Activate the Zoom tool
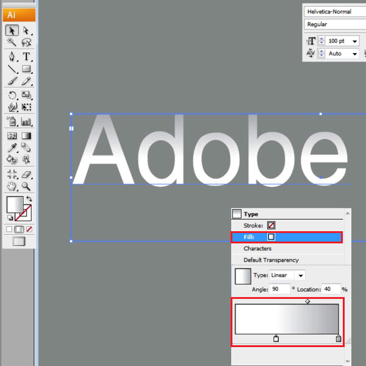The image size is (366, 366). coord(26,186)
